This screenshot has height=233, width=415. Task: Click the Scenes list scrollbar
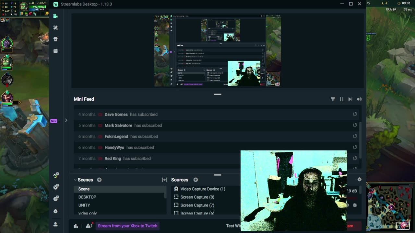coord(165,192)
